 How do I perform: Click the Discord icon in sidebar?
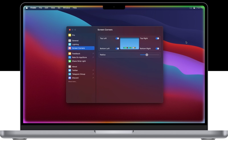coord(70,78)
